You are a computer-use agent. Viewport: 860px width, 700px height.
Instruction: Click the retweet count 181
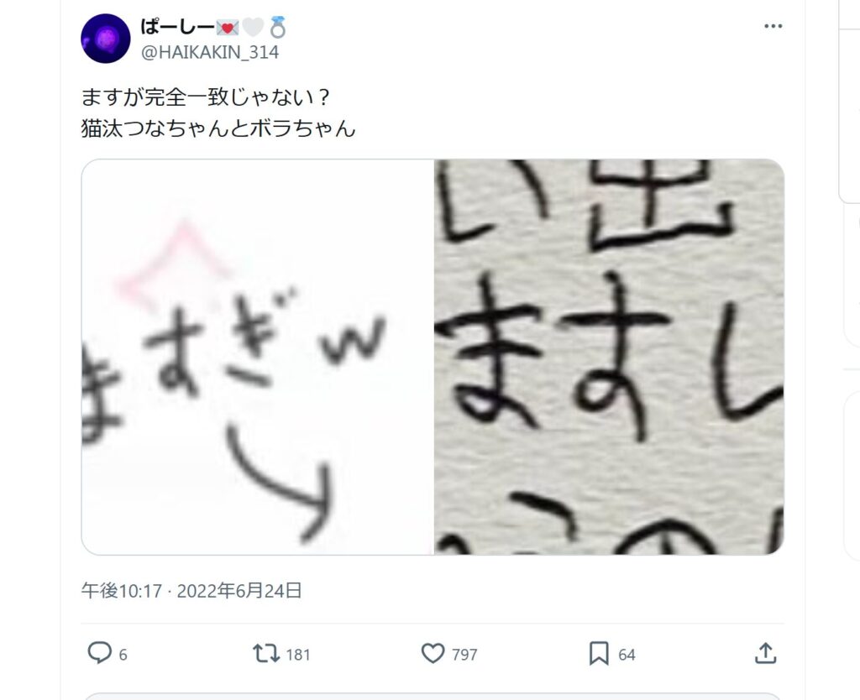click(298, 655)
